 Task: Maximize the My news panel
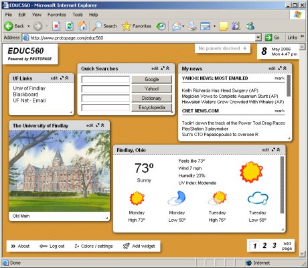pyautogui.click(x=280, y=68)
